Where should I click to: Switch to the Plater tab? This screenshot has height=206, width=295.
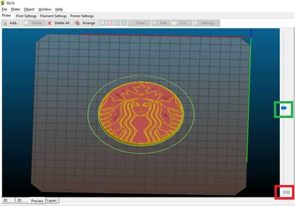[x=7, y=16]
